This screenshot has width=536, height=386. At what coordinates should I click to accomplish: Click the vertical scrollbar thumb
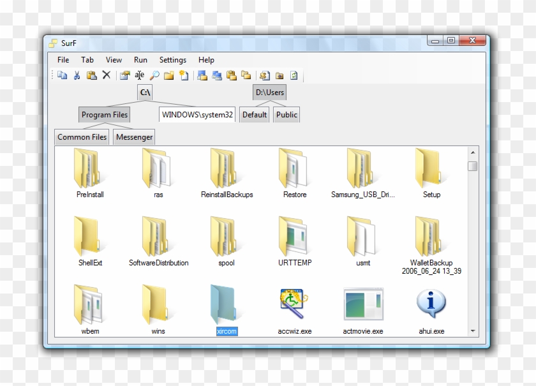coord(473,166)
